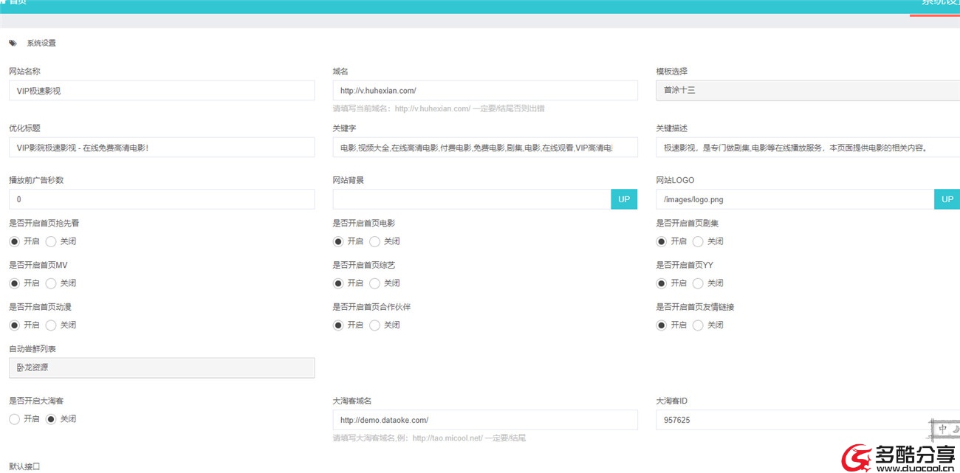Viewport: 960px width, 473px height.
Task: Select 开启 for 是否开启首页剧集
Action: click(662, 241)
